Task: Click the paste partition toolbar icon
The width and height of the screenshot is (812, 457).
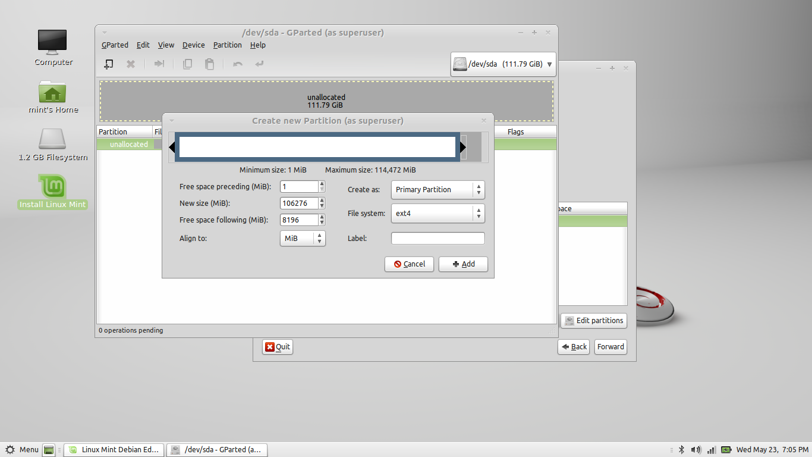Action: point(209,64)
